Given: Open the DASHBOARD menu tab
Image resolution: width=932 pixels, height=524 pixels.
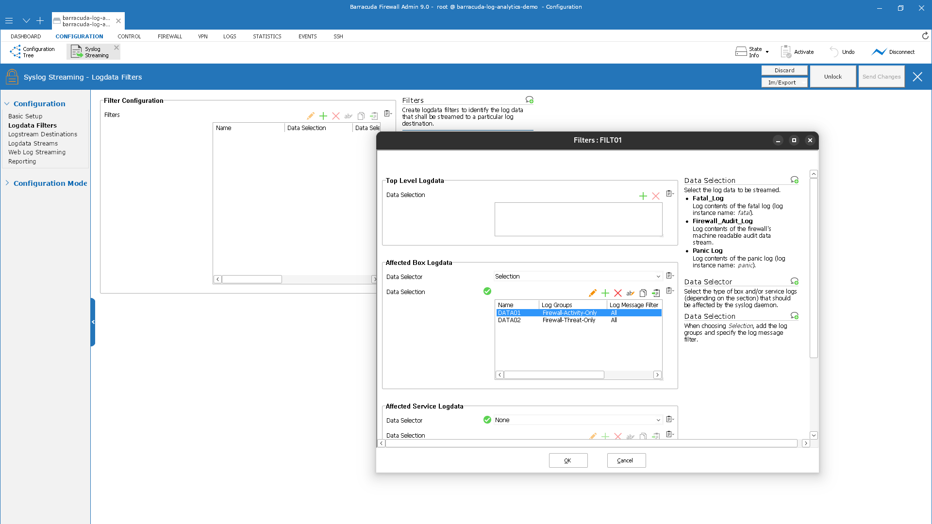Looking at the screenshot, I should point(26,36).
